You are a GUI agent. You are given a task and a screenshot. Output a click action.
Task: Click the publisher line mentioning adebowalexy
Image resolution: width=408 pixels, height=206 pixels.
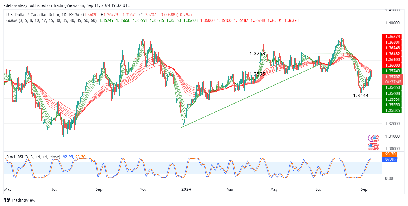(67, 5)
